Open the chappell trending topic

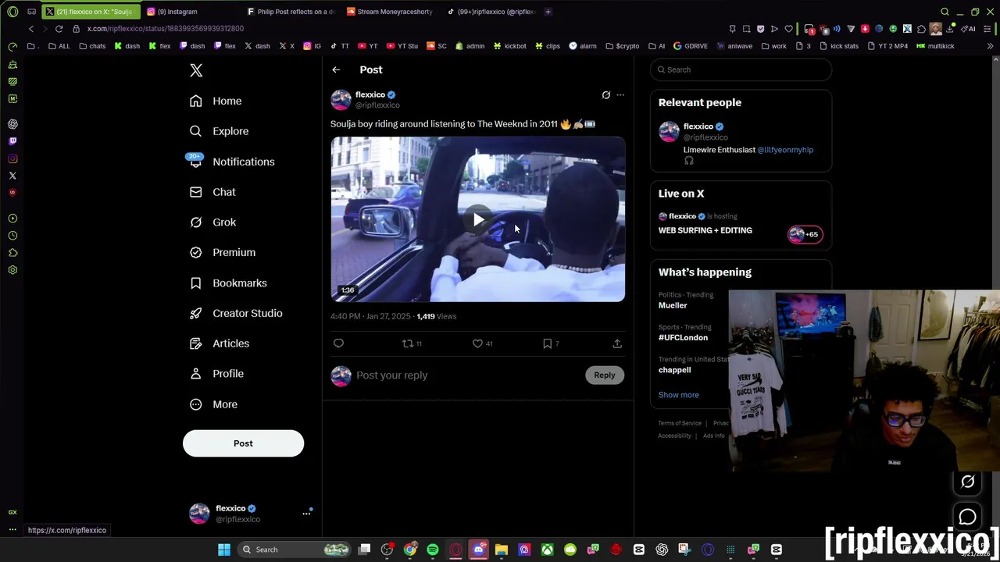(675, 370)
